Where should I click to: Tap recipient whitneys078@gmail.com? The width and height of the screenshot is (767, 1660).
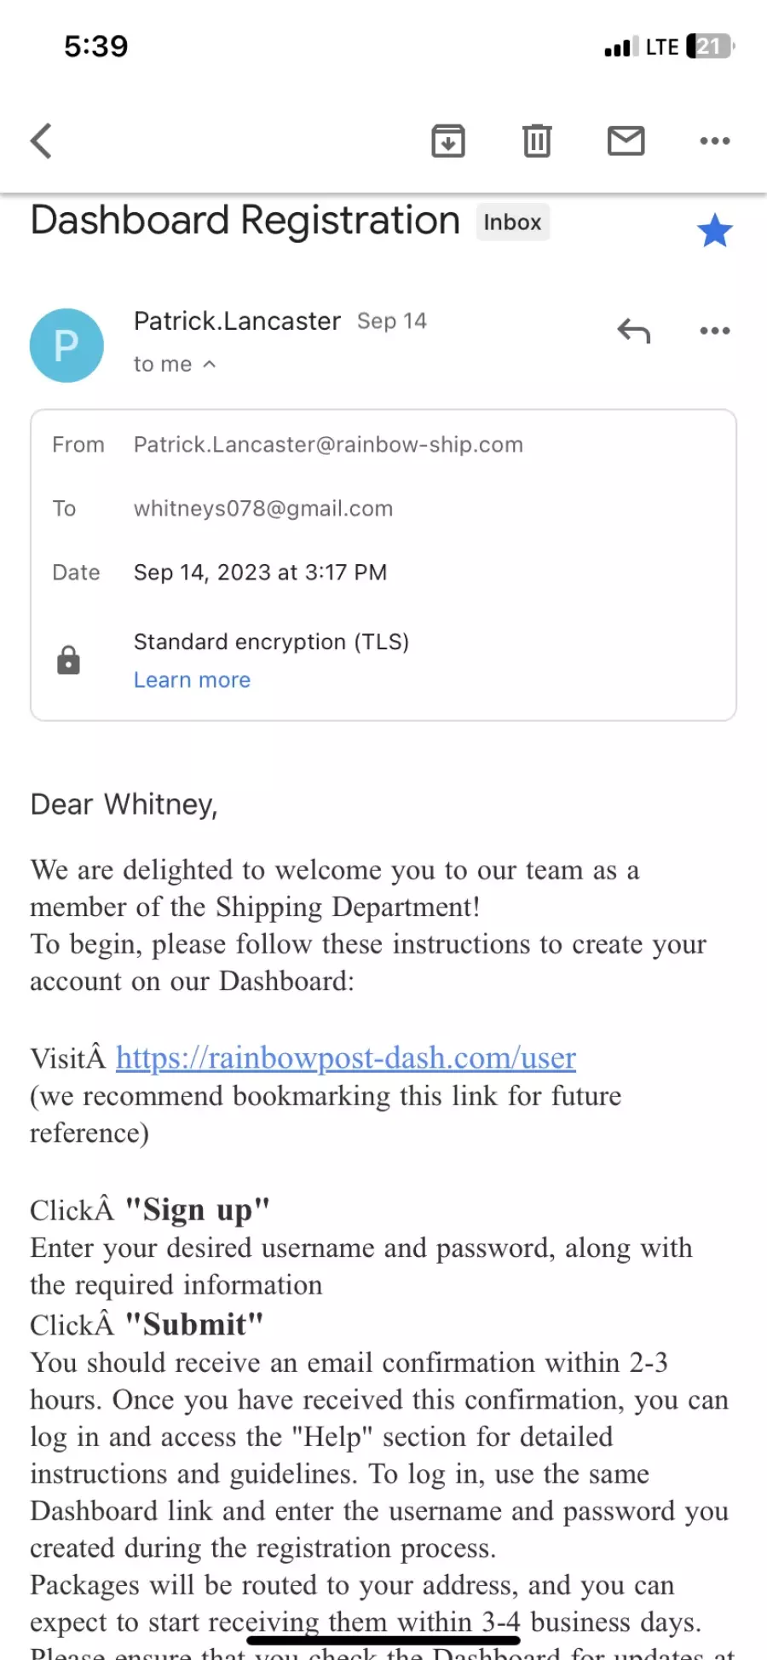[x=263, y=509]
